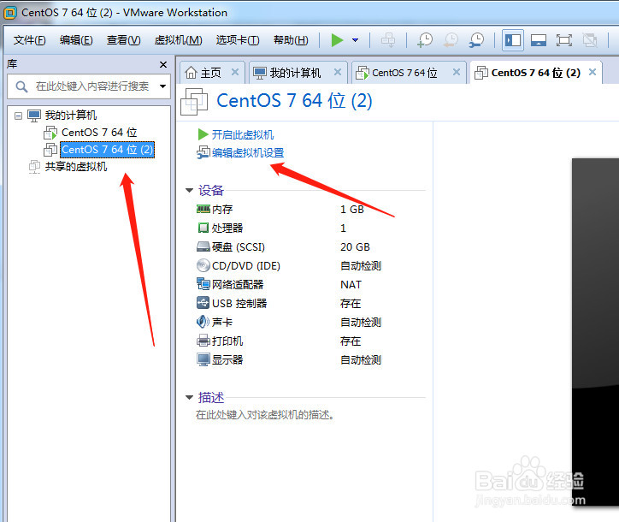Select CentOS 7 64 位 in library tree

[x=99, y=133]
